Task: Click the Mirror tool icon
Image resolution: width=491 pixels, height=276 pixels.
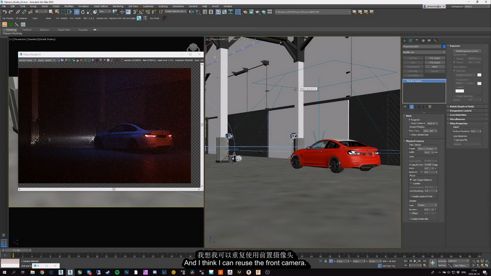Action: click(191, 12)
